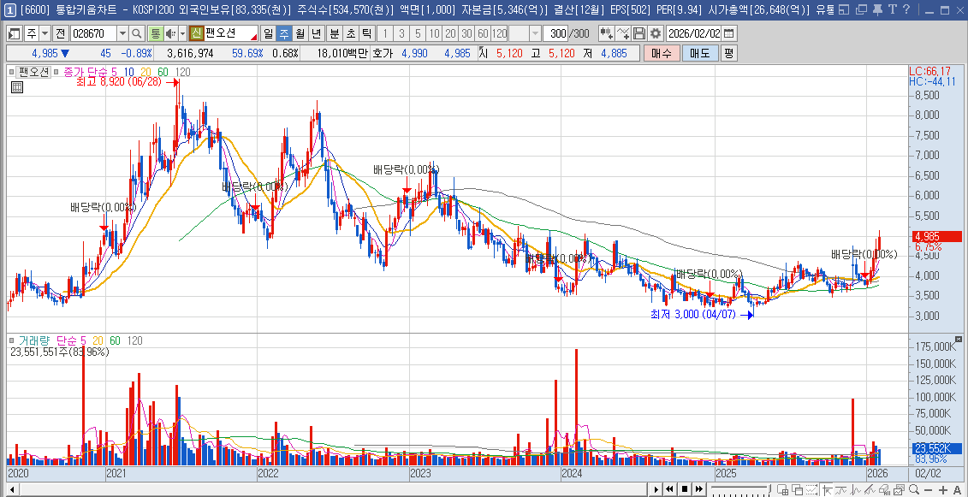Zoom out chart with minus icon
The width and height of the screenshot is (968, 497).
tap(929, 489)
